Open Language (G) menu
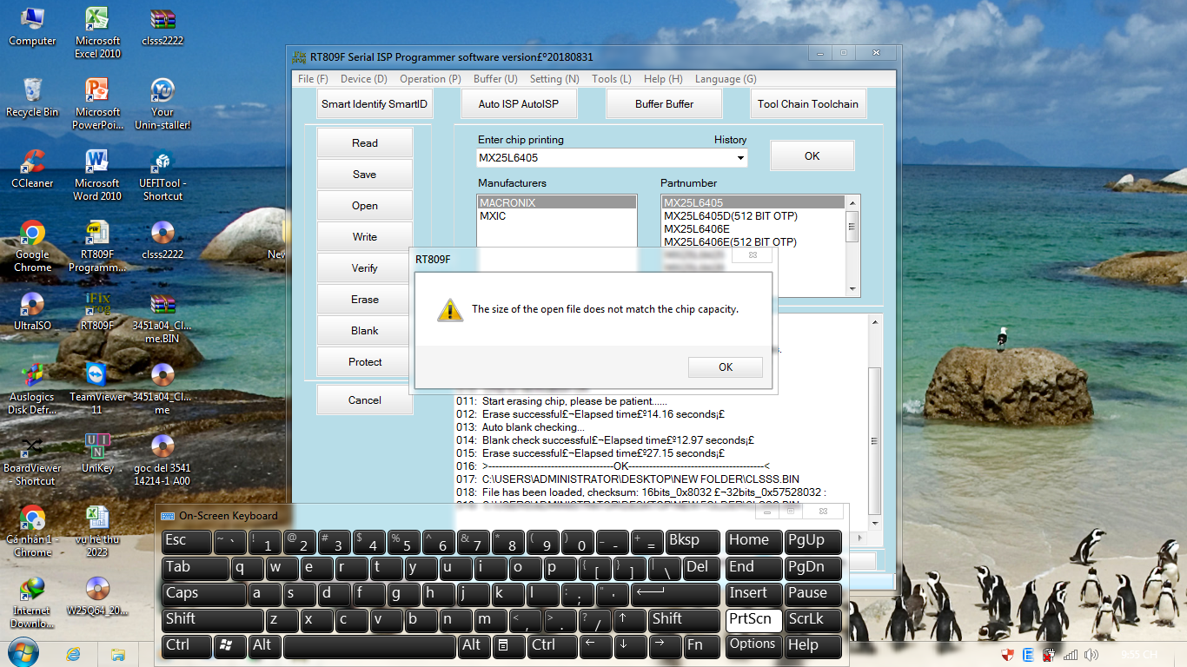 point(726,79)
